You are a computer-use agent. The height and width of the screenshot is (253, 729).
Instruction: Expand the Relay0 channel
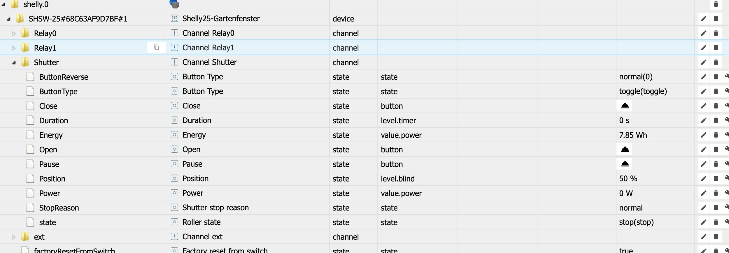[14, 33]
